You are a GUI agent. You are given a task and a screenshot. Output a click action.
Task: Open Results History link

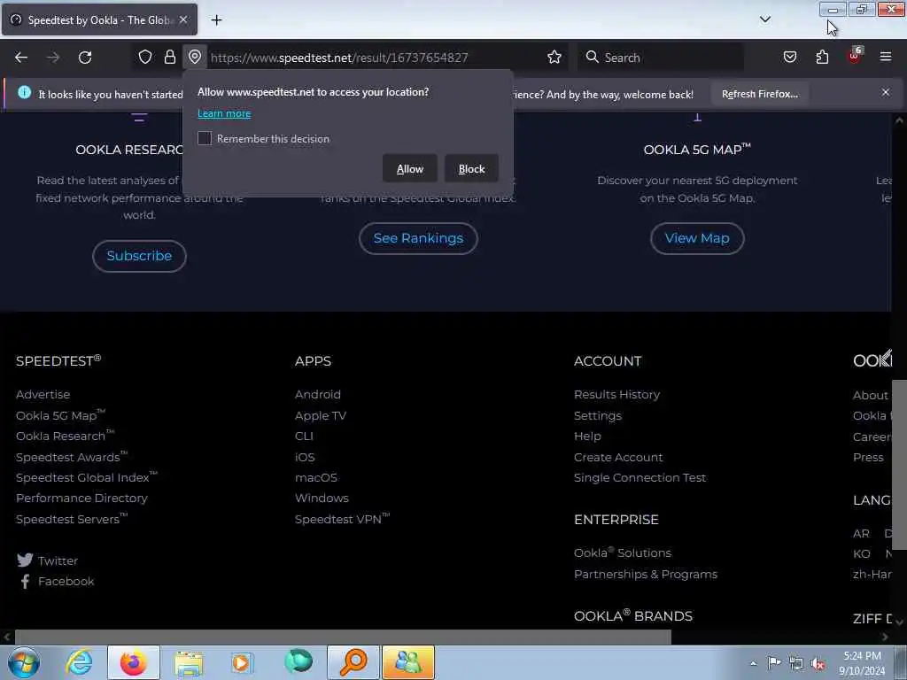click(616, 394)
